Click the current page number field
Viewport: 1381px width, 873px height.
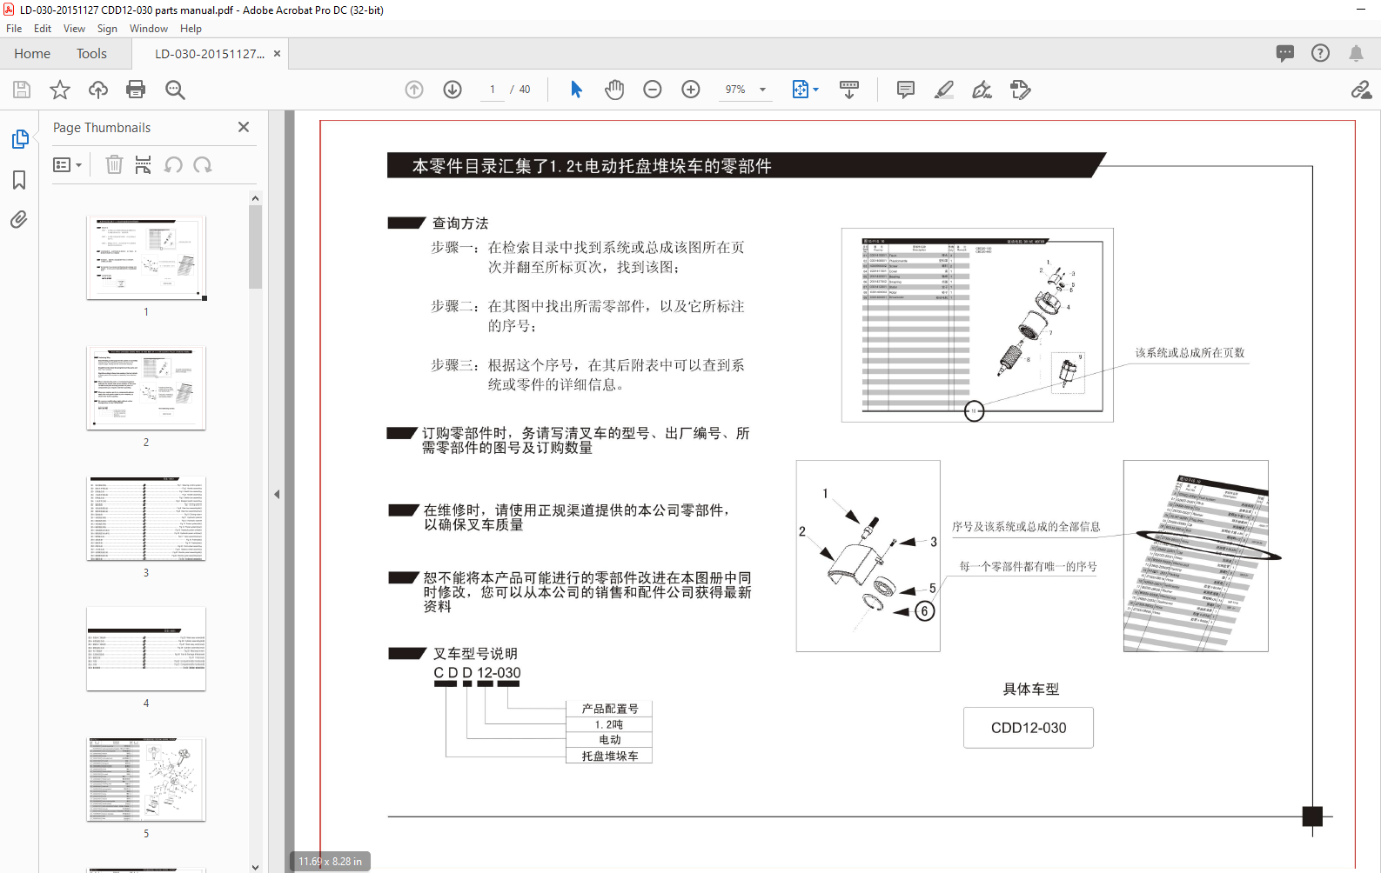pos(493,90)
